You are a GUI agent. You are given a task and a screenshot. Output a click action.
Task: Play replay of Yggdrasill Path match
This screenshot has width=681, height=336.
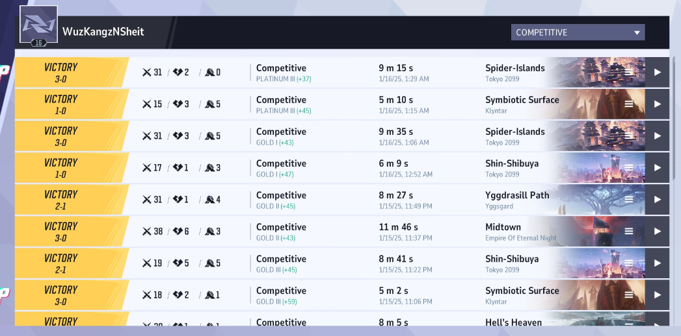point(657,200)
